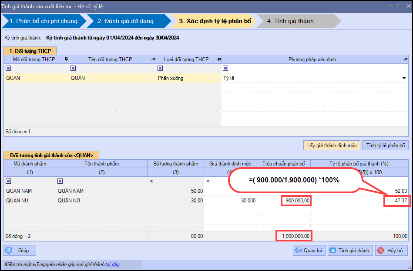The width and height of the screenshot is (413, 271).
Task: Go to step 1. Phân bổ chi phí chung
Action: click(44, 21)
